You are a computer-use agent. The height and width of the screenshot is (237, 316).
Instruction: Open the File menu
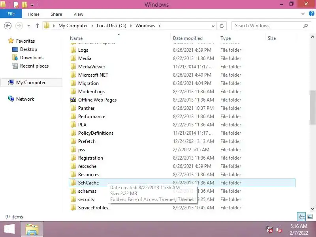(11, 14)
